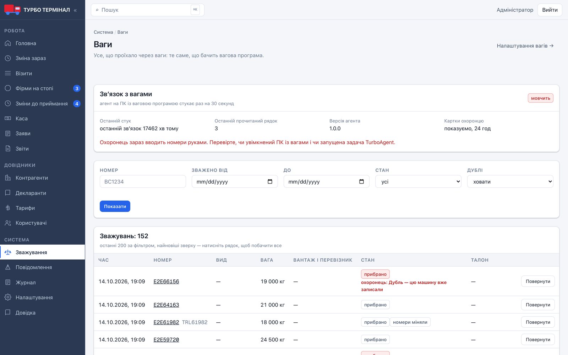The width and height of the screenshot is (568, 355).
Task: Click the list icon beside Візити
Action: [x=8, y=73]
